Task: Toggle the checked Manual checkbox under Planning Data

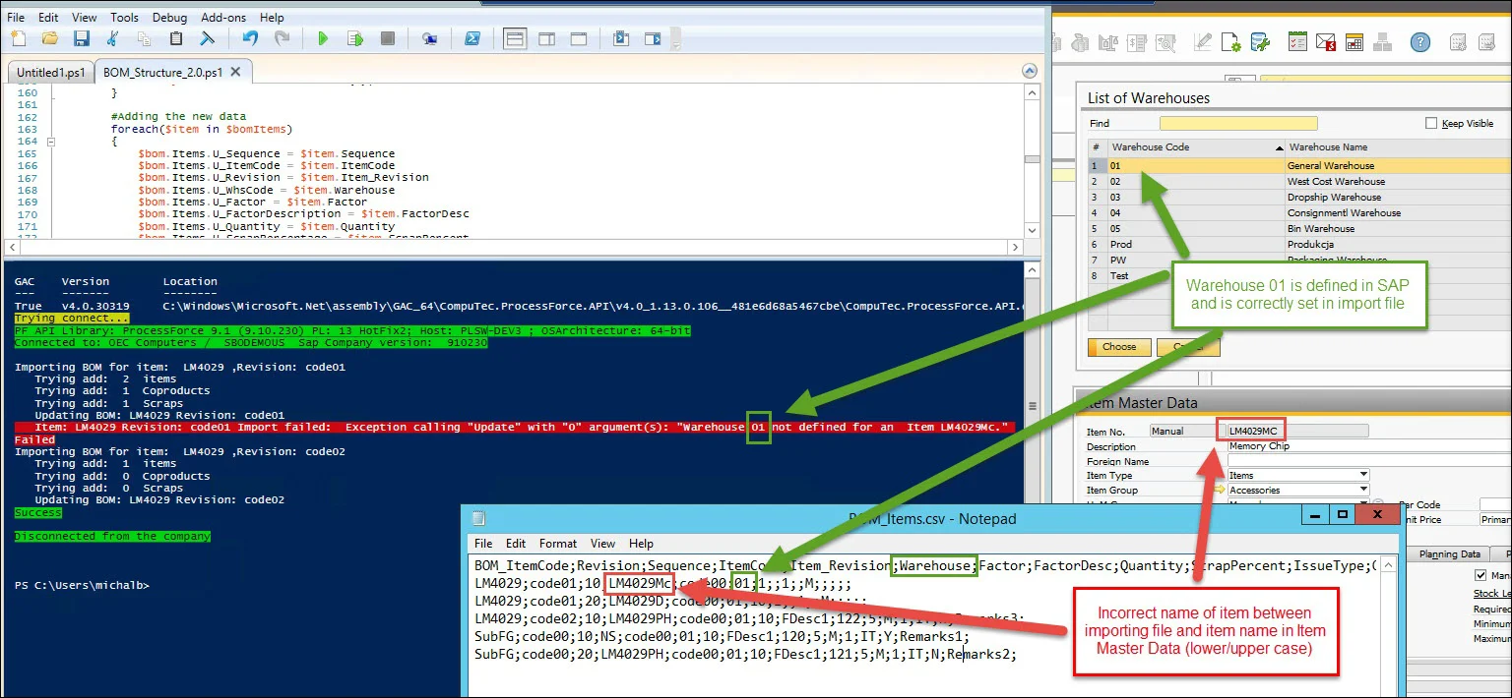Action: (1480, 575)
